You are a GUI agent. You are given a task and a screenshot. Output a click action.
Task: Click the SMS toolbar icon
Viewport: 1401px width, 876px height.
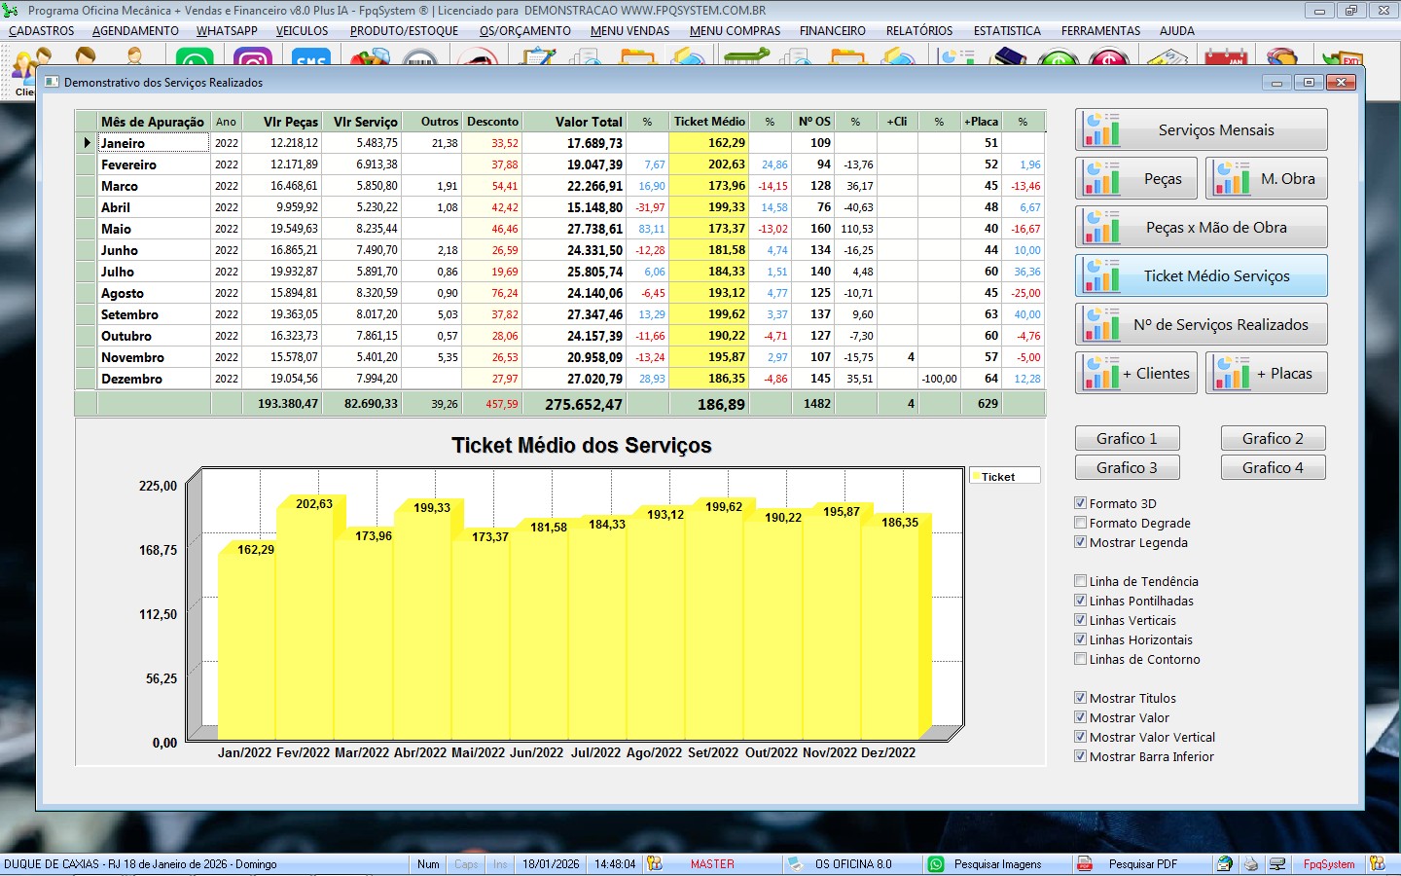[310, 60]
